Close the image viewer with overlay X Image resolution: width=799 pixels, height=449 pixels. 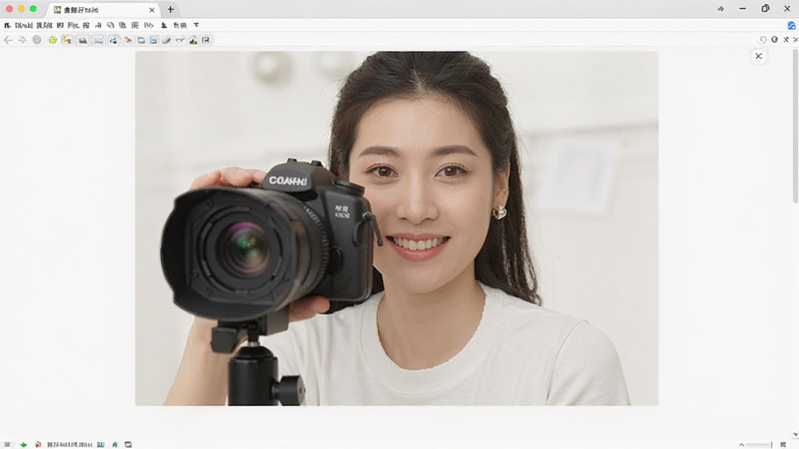pyautogui.click(x=758, y=56)
